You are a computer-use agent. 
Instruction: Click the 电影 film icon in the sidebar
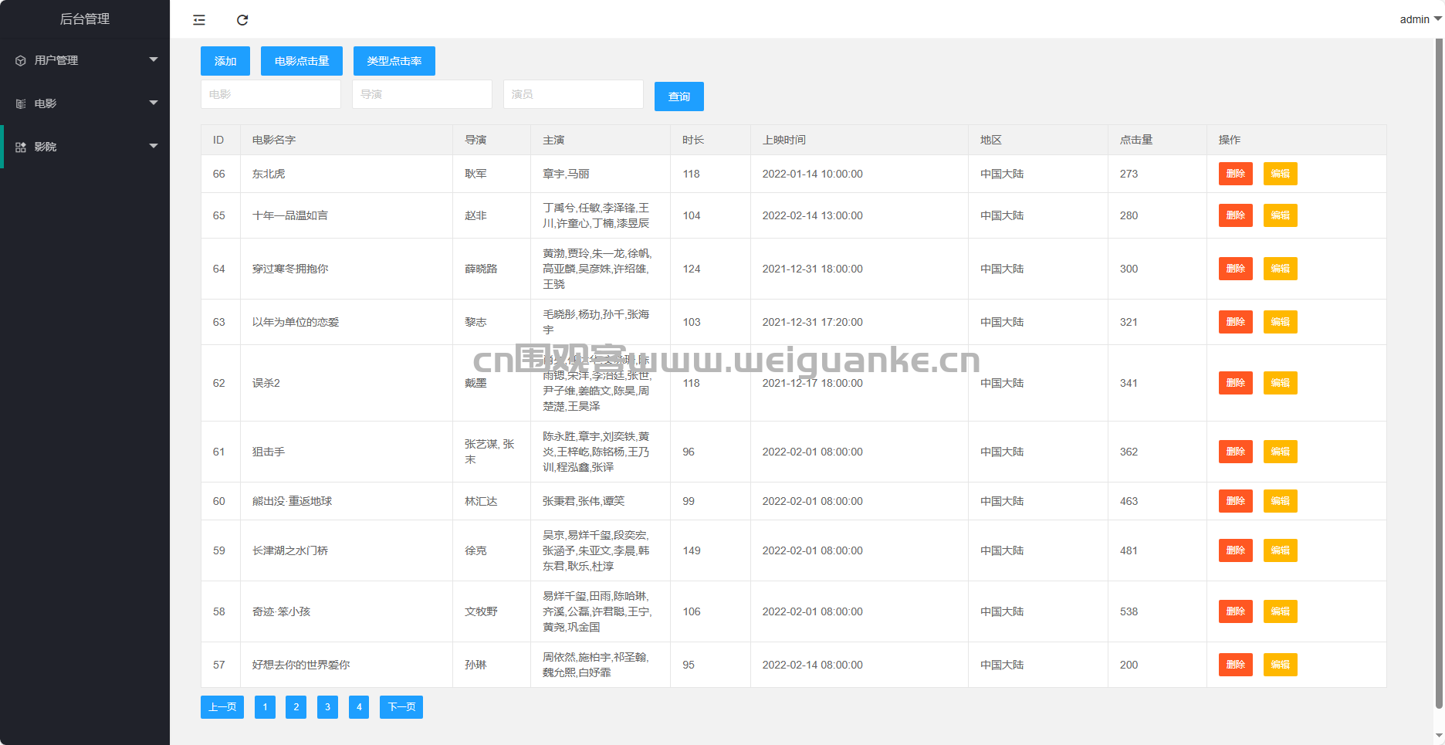21,103
